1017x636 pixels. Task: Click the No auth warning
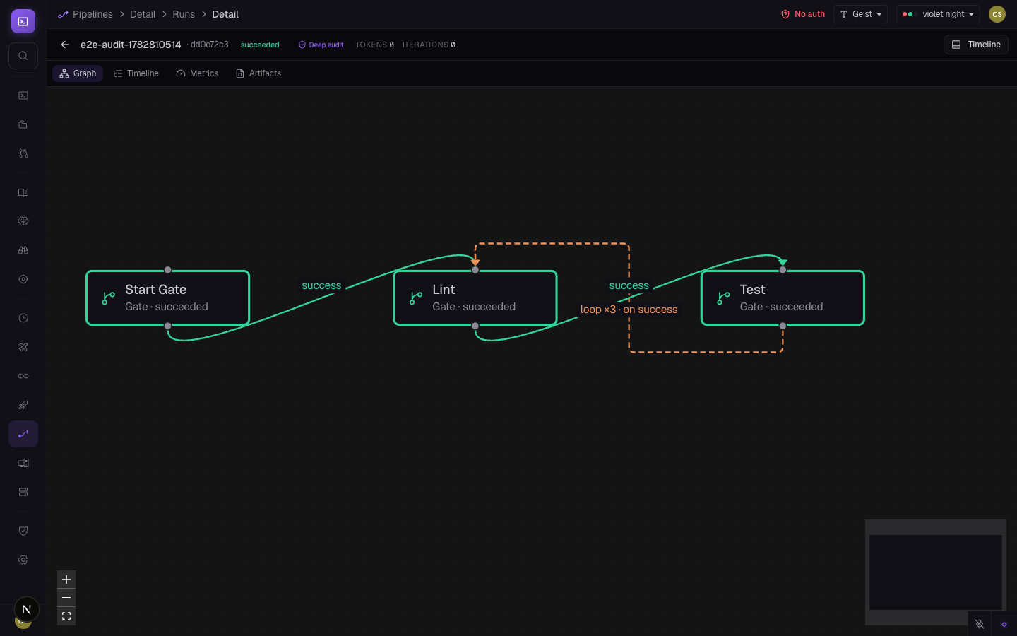click(803, 14)
